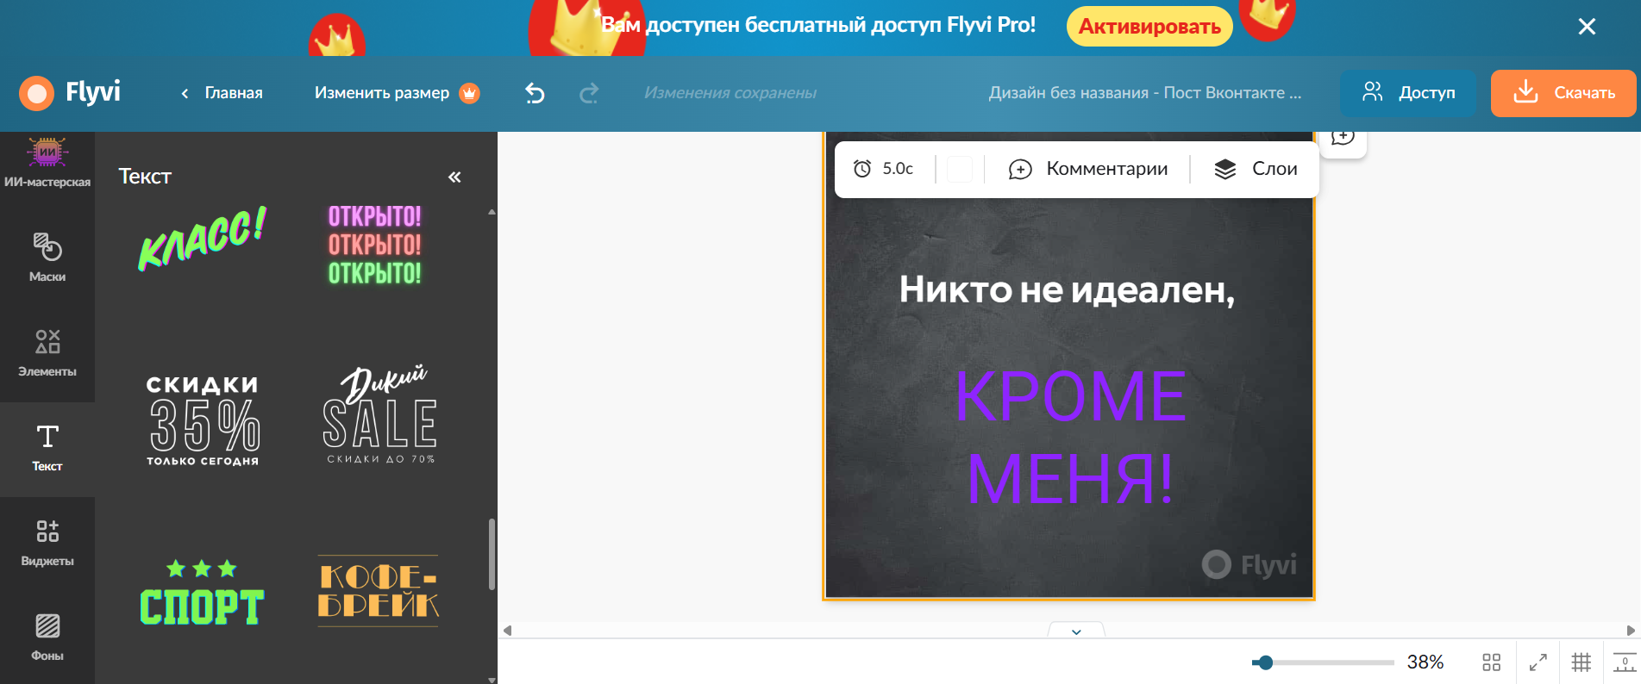Open the Widgets panel in sidebar
This screenshot has width=1641, height=684.
click(x=47, y=542)
